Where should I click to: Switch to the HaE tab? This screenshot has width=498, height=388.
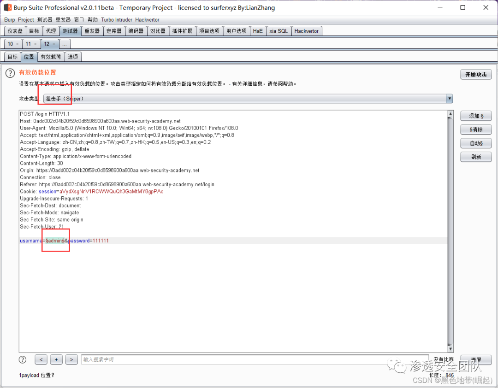(x=258, y=31)
